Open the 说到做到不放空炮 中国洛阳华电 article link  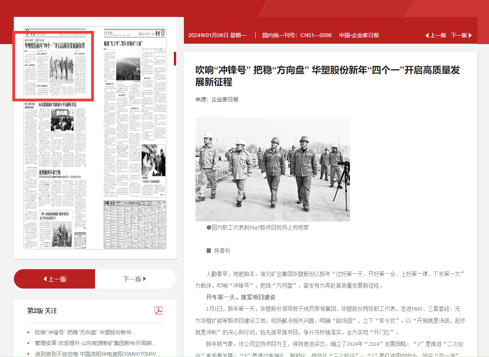click(97, 354)
